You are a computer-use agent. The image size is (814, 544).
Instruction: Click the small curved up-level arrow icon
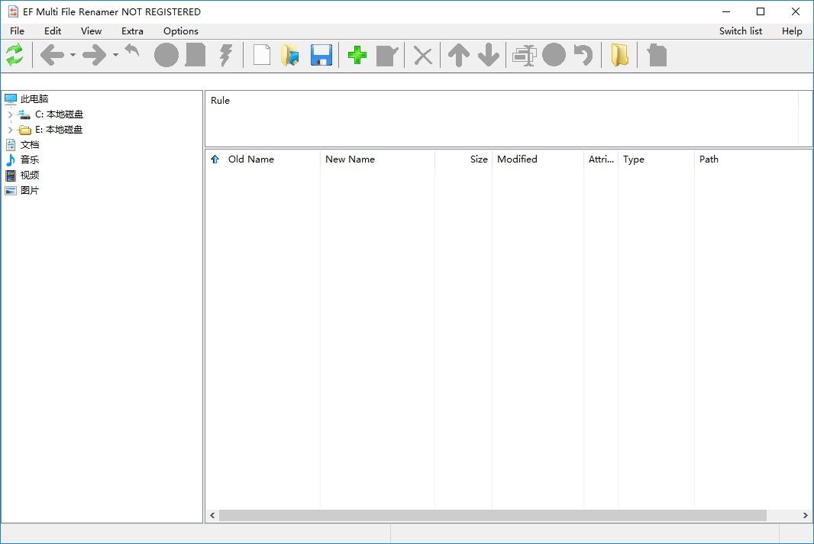click(132, 50)
